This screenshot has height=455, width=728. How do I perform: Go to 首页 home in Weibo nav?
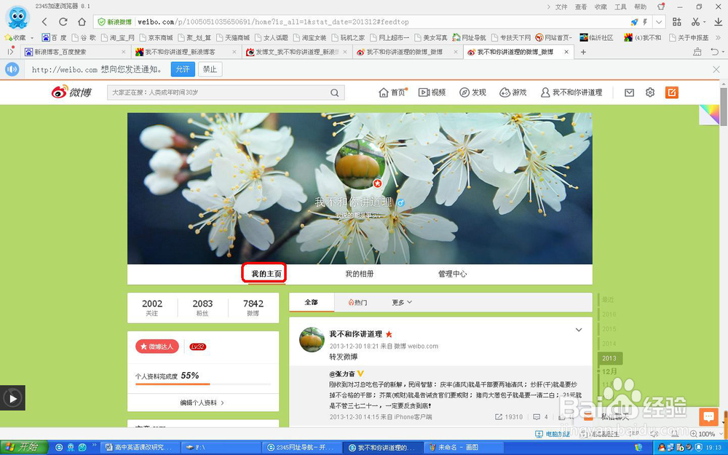(x=393, y=92)
